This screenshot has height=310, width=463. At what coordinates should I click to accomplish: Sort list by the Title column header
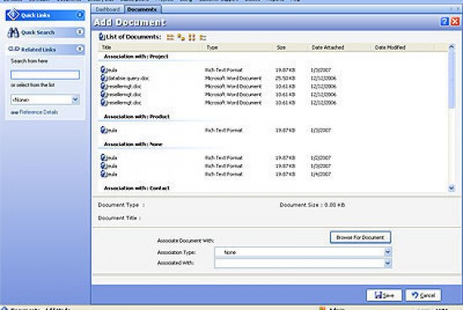[151, 47]
